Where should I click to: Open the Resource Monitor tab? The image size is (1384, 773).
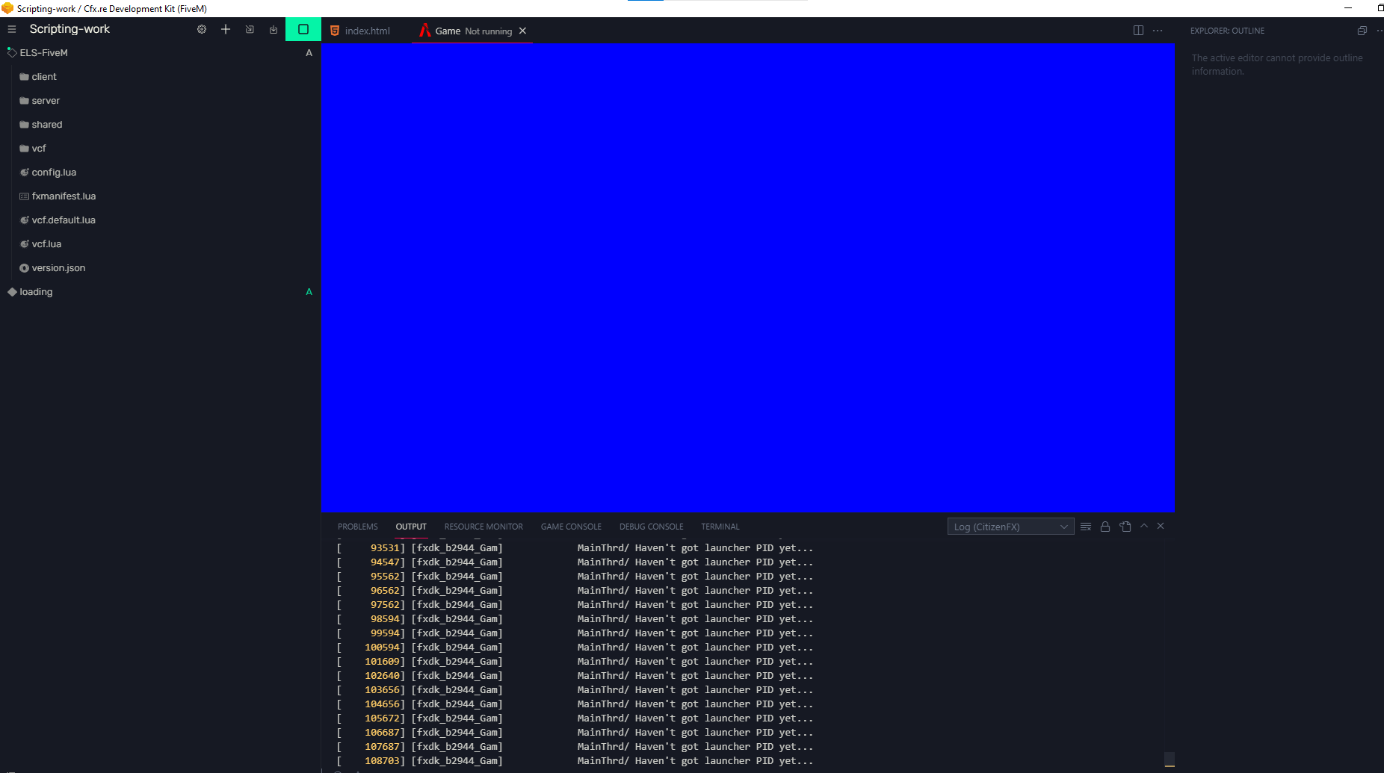tap(484, 527)
